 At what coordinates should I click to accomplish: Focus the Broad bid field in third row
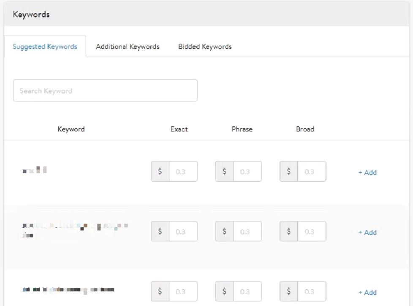coord(311,292)
